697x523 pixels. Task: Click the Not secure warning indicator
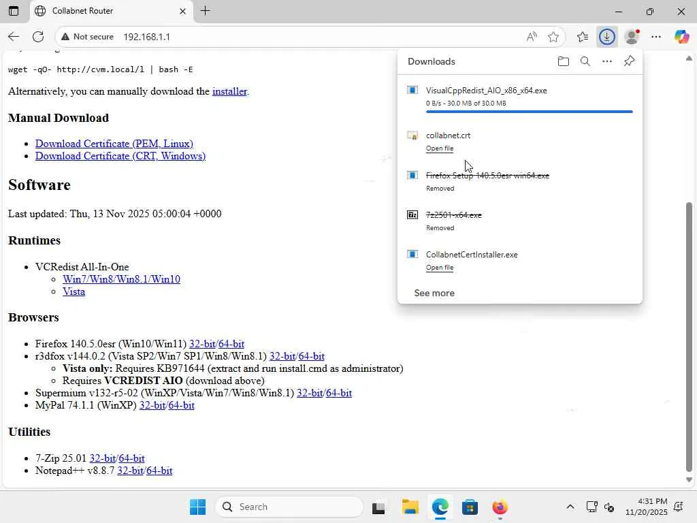[x=88, y=37]
